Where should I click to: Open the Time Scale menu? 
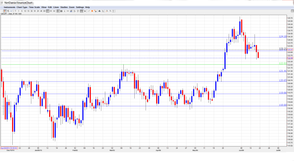pos(34,7)
